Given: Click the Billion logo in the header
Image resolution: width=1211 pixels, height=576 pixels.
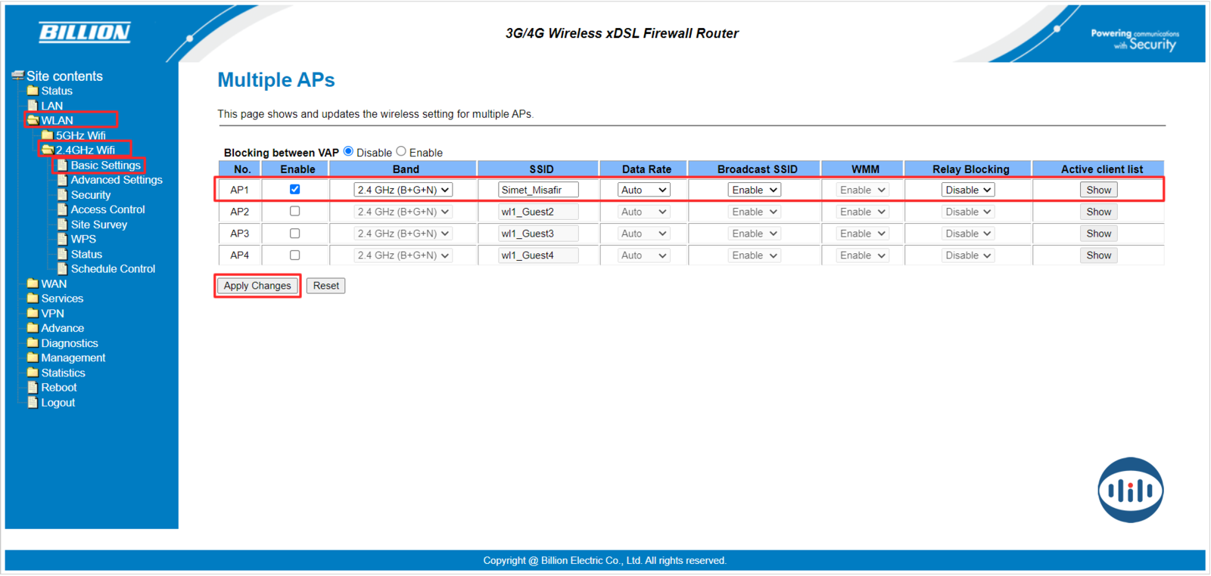Looking at the screenshot, I should (84, 32).
